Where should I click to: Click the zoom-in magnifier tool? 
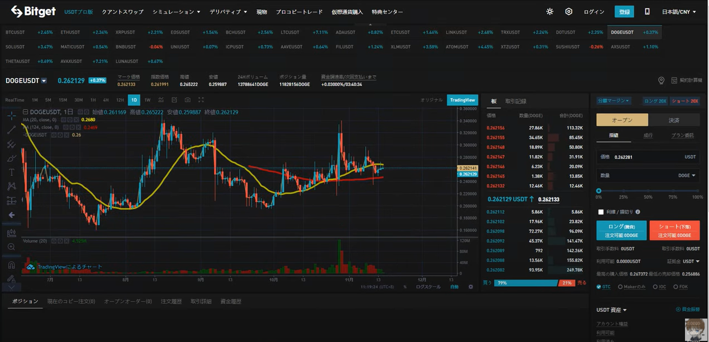point(11,247)
